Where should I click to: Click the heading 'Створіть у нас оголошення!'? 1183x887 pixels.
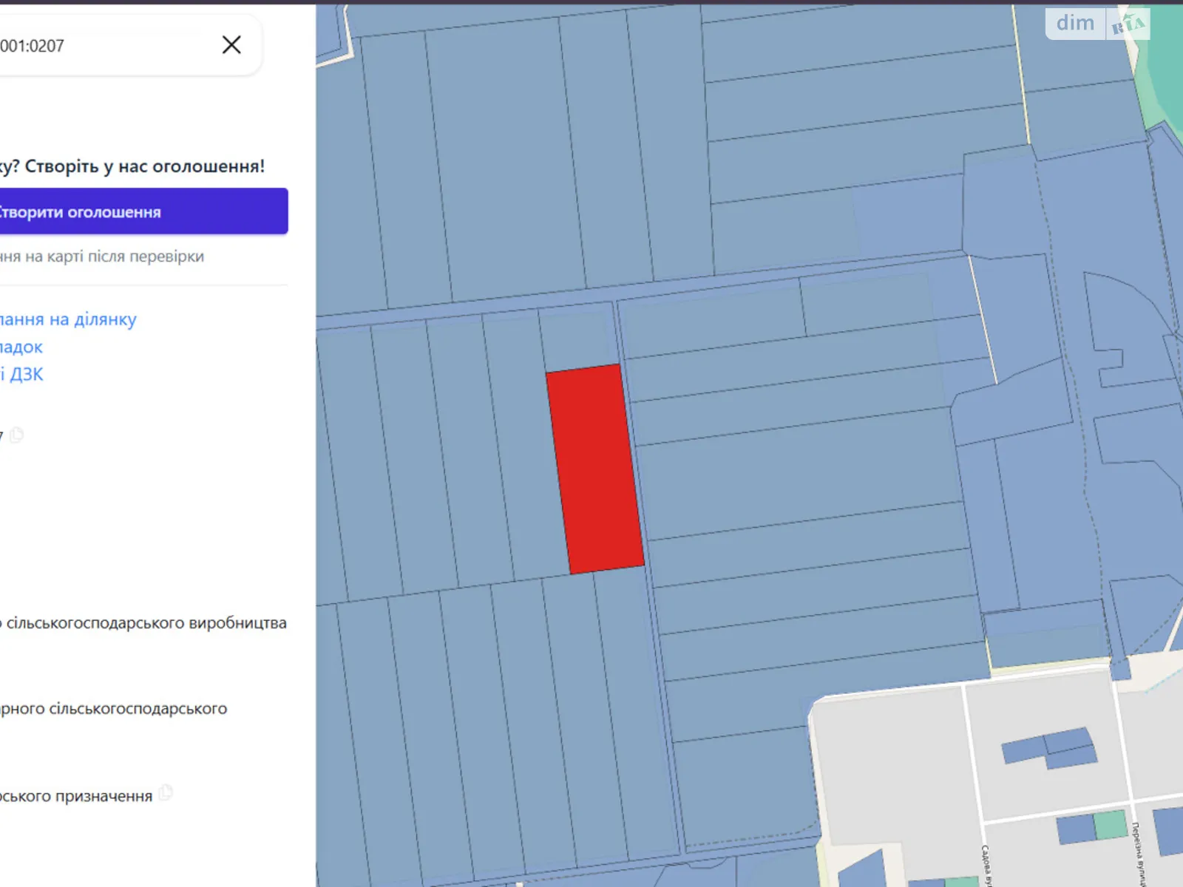pos(133,166)
